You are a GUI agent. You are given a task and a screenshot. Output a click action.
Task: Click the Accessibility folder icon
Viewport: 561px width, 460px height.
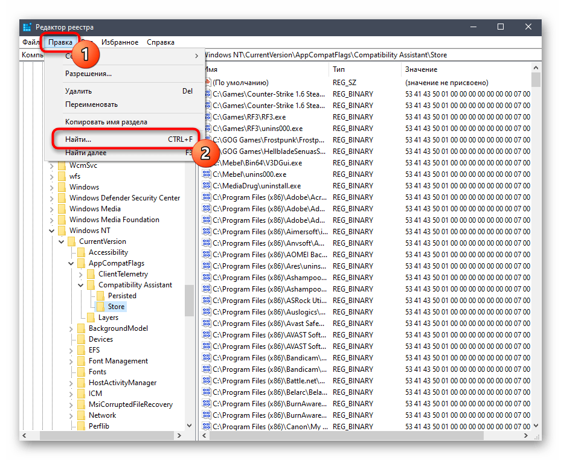(x=82, y=252)
